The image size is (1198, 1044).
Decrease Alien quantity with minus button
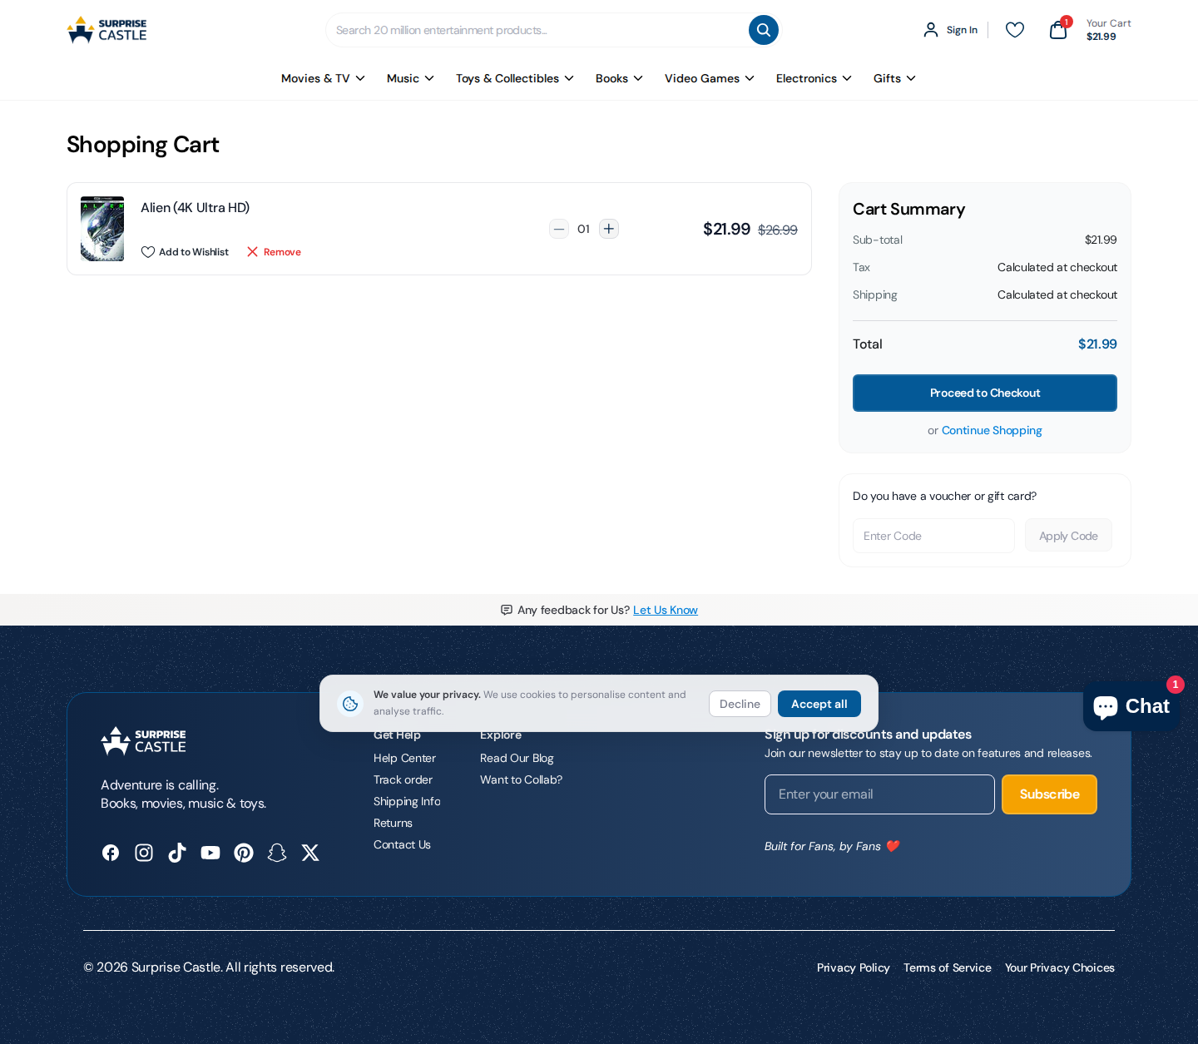[559, 229]
